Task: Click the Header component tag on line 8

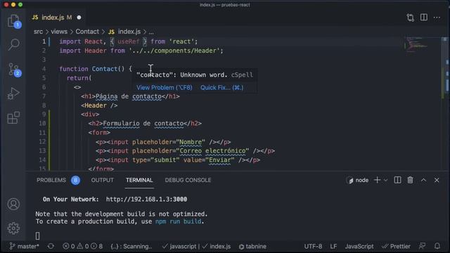Action: tap(99, 105)
